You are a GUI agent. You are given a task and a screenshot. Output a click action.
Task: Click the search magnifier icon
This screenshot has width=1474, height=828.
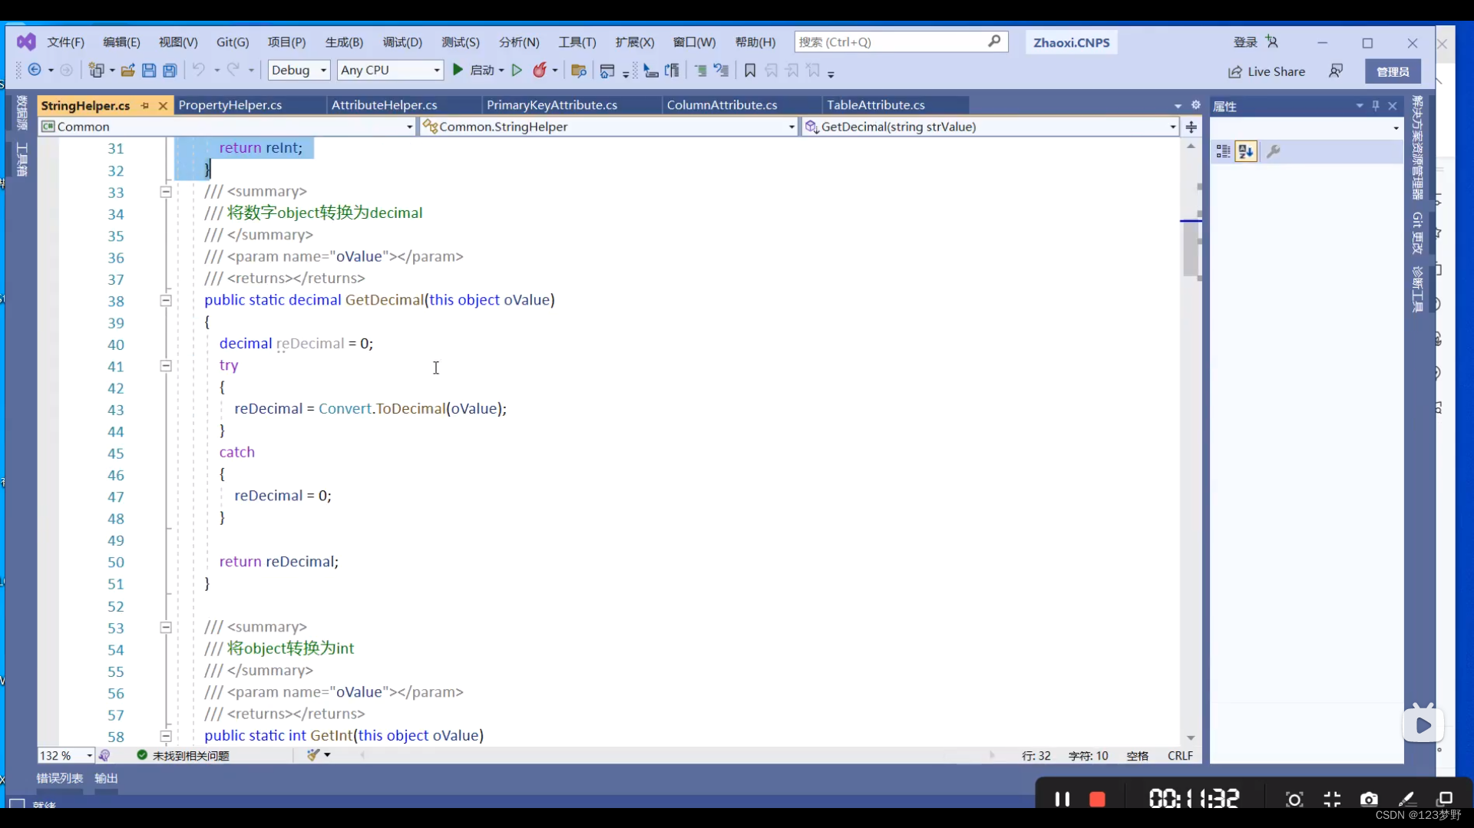[x=994, y=41]
